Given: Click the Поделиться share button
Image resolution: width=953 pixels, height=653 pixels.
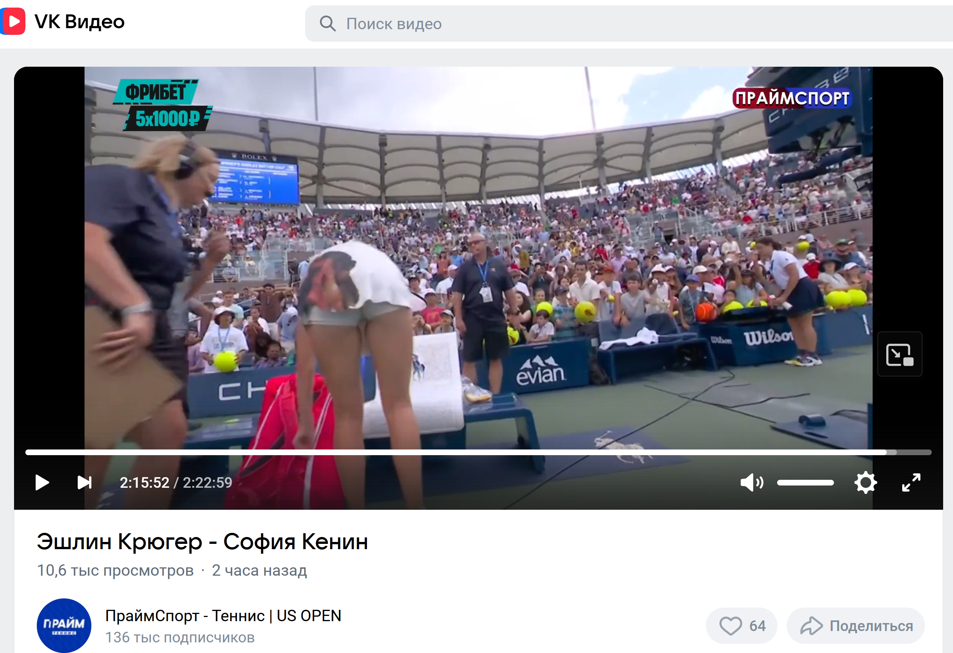Looking at the screenshot, I should [x=856, y=626].
